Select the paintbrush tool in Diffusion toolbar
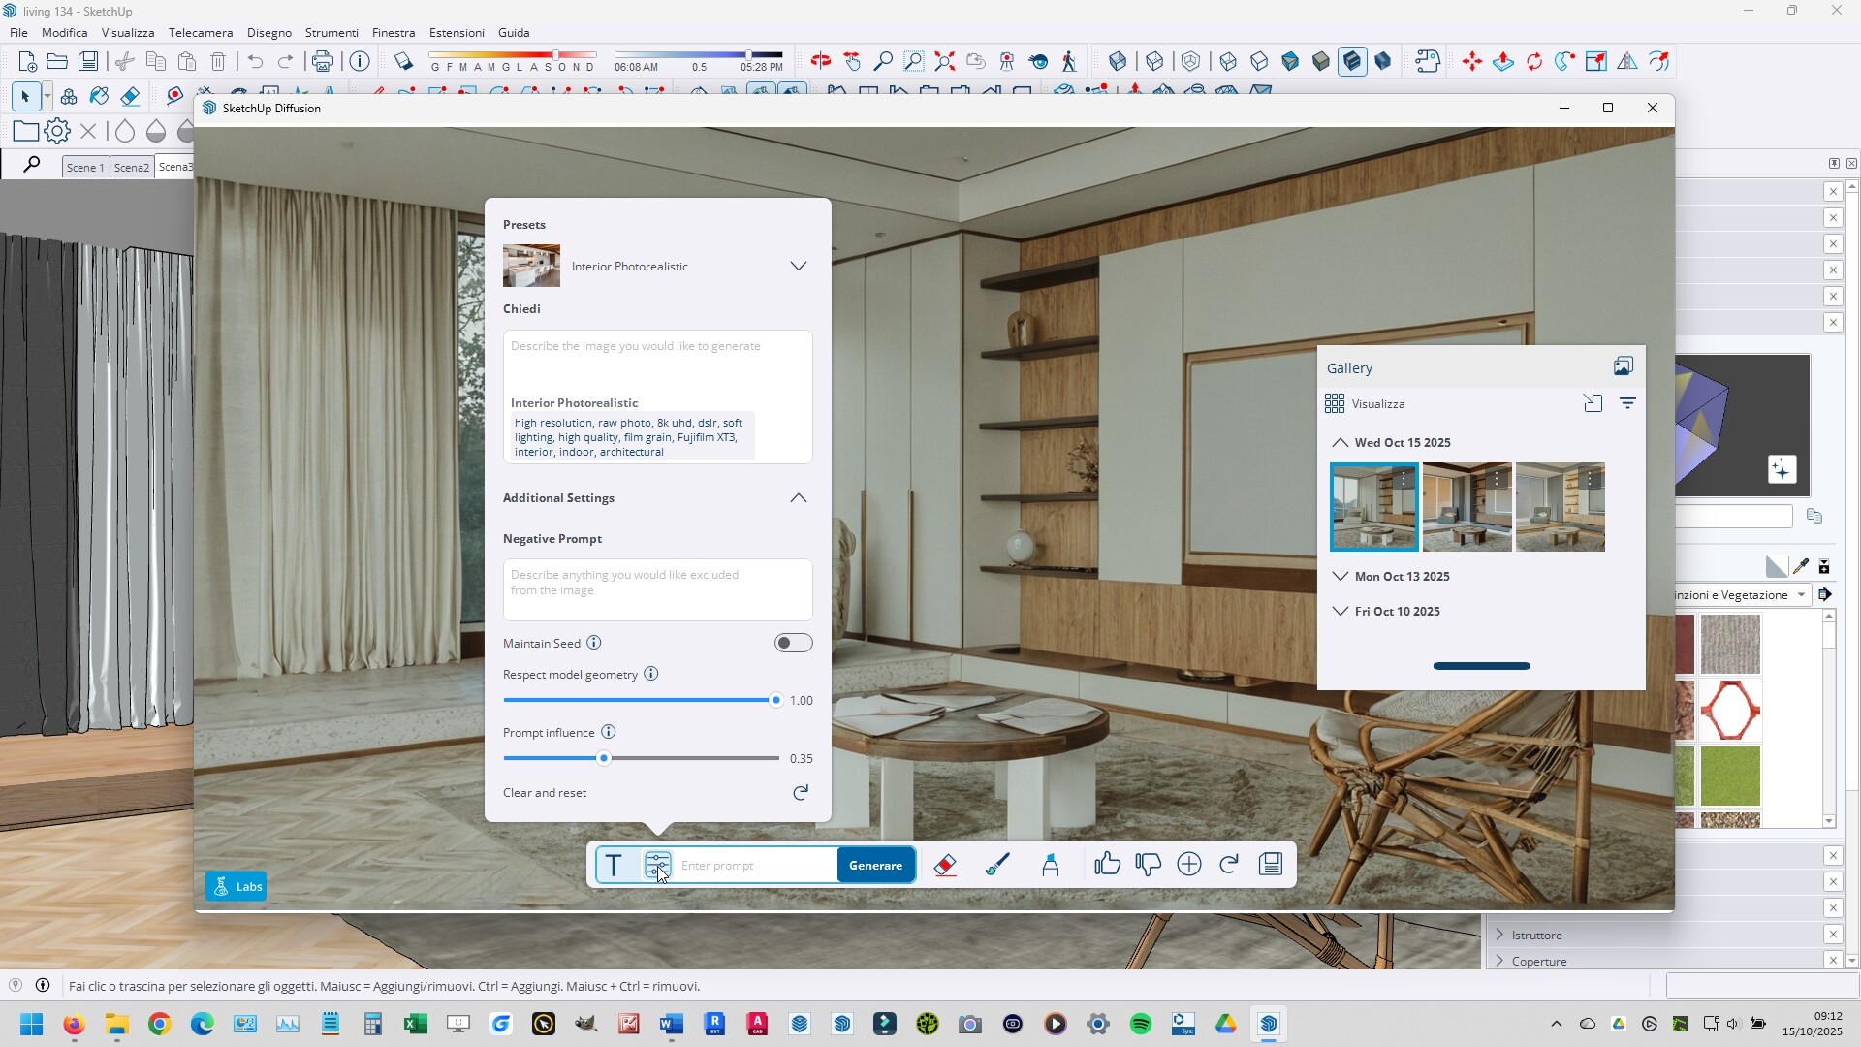Image resolution: width=1861 pixels, height=1047 pixels. click(x=997, y=865)
